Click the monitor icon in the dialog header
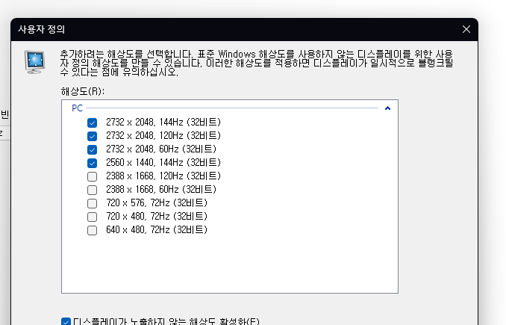The image size is (506, 325). pyautogui.click(x=34, y=61)
